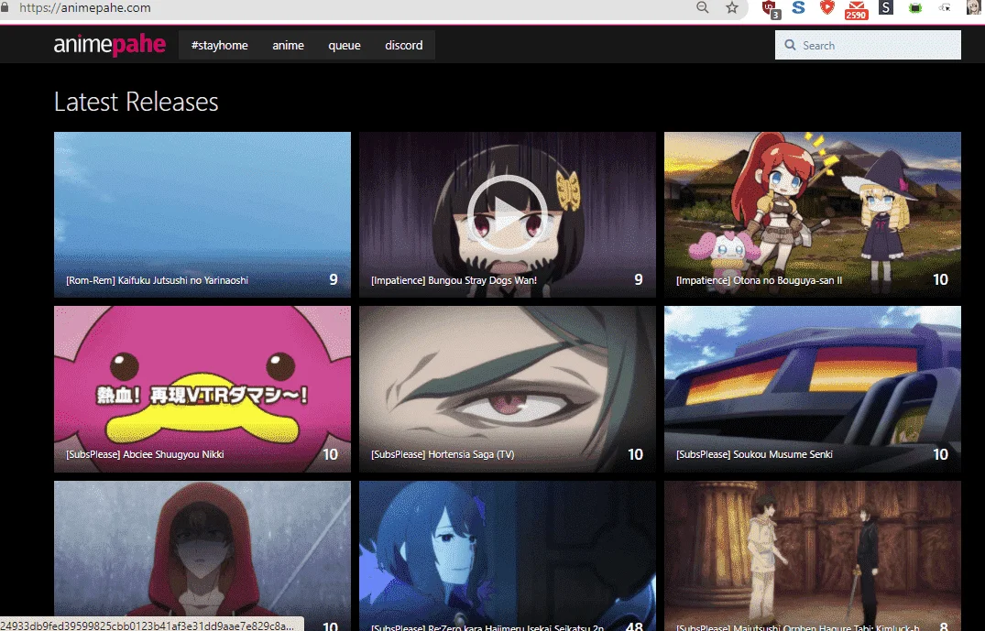Open the zoom magnifier icon in address bar
This screenshot has width=985, height=631.
tap(702, 7)
